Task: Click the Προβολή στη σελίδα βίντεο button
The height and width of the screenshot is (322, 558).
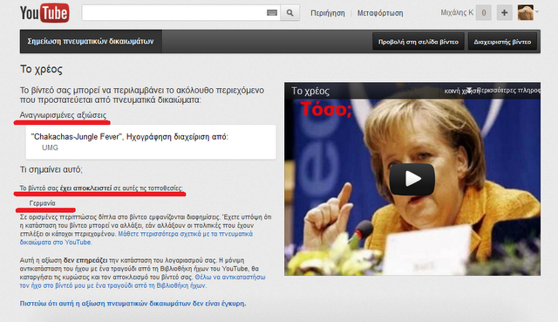Action: point(418,42)
